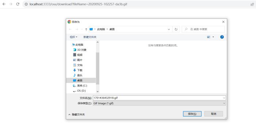Select 系统 (C:) drive in tree

coord(80,85)
